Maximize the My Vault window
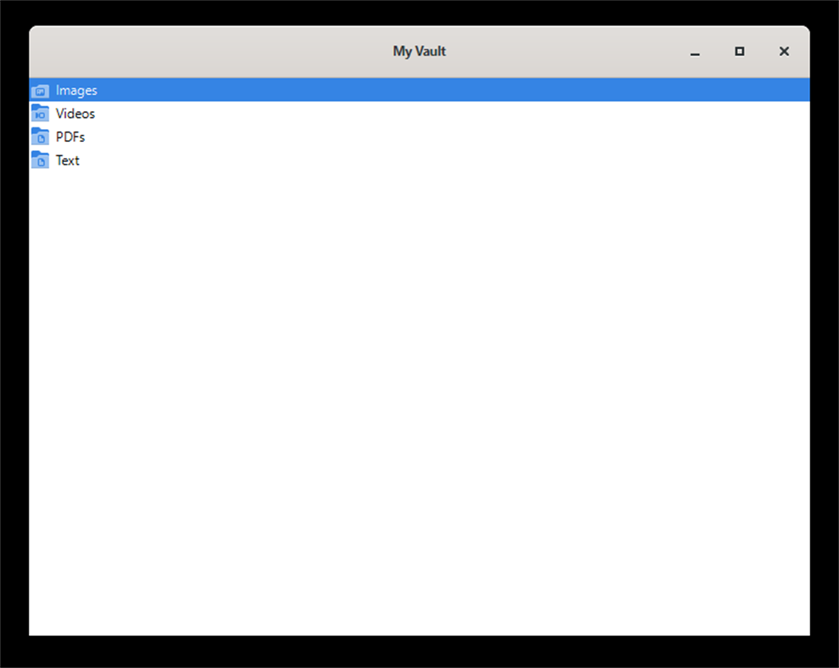 (x=739, y=51)
